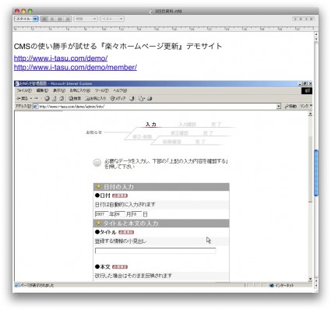Image resolution: width=331 pixels, height=310 pixels.
Task: Go back with the 戻る button
Action: click(x=23, y=99)
